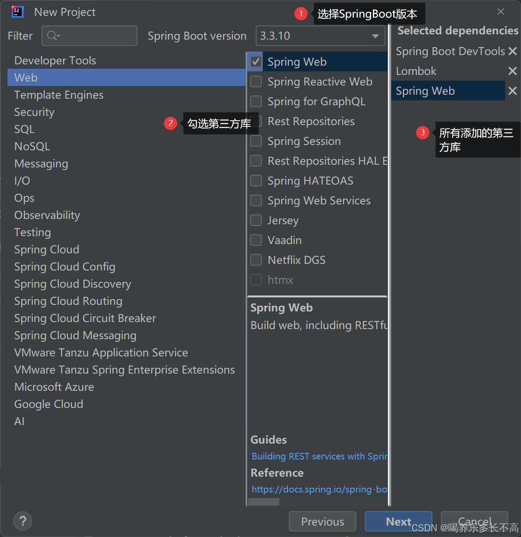This screenshot has height=537, width=521.
Task: Open VMware Tanzu Spring Enterprise Extensions
Action: click(127, 370)
